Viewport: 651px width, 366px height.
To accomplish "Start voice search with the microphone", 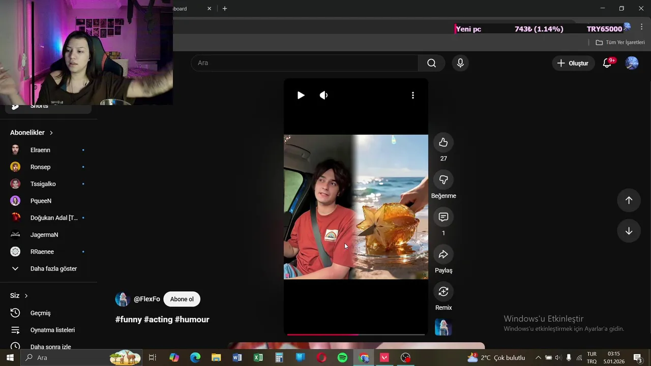I will click(460, 63).
